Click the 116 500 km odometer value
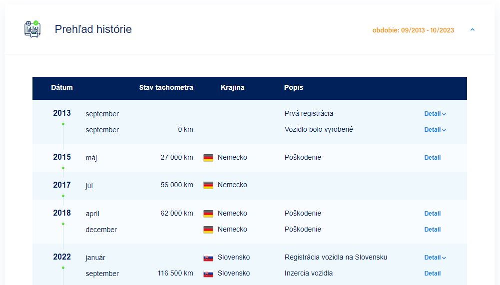This screenshot has height=285, width=500. coord(175,273)
